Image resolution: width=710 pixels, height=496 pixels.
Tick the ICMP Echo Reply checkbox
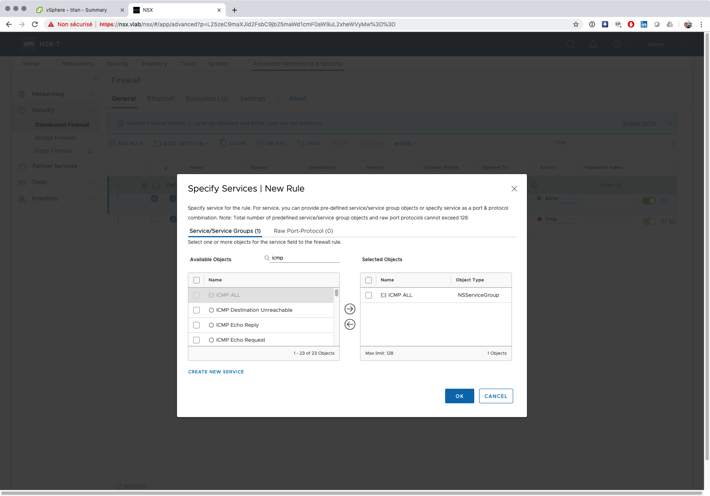click(196, 325)
